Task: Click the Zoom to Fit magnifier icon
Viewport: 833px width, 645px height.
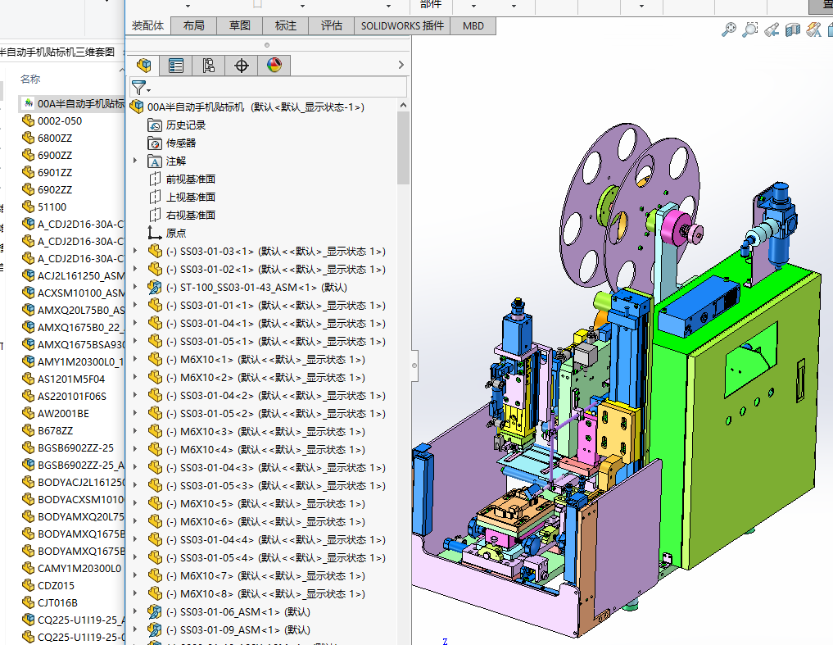Action: click(728, 30)
